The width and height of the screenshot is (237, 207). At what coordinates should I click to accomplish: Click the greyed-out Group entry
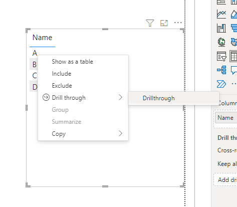pyautogui.click(x=83, y=110)
